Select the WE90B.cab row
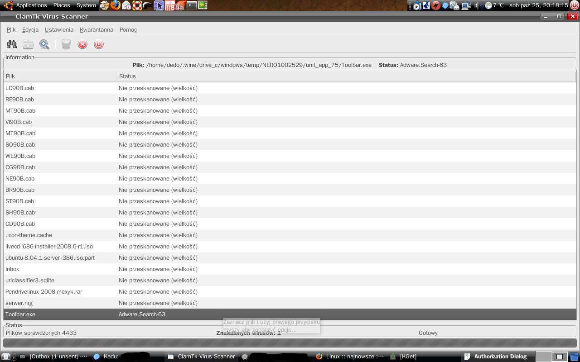 (290, 156)
